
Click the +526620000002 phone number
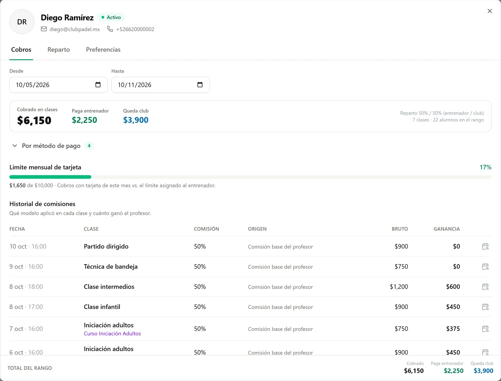pyautogui.click(x=135, y=29)
